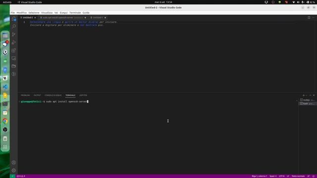
Task: Open the Visualizza menu
Action: [x=47, y=13]
